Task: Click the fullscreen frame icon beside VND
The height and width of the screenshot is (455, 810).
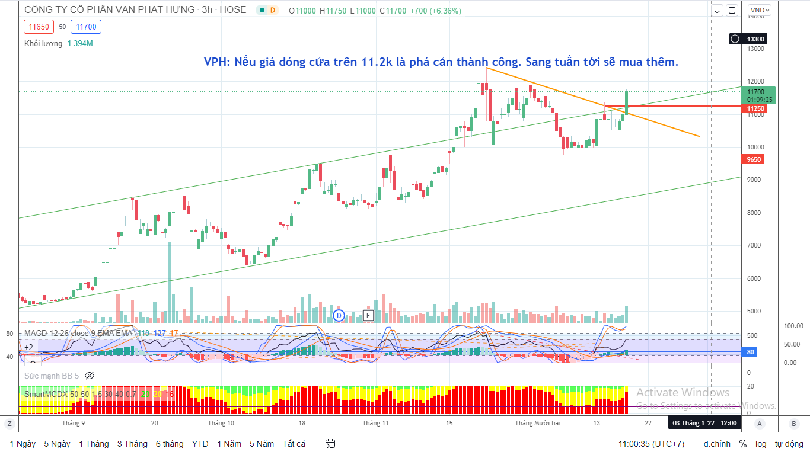Action: coord(732,10)
